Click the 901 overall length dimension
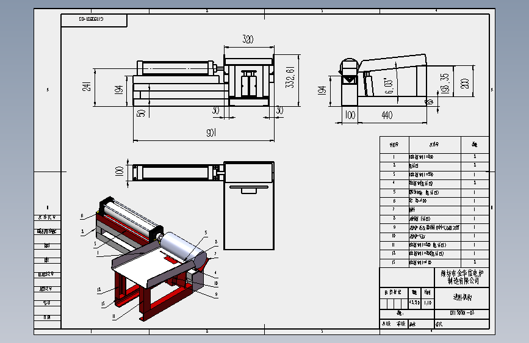 point(211,132)
